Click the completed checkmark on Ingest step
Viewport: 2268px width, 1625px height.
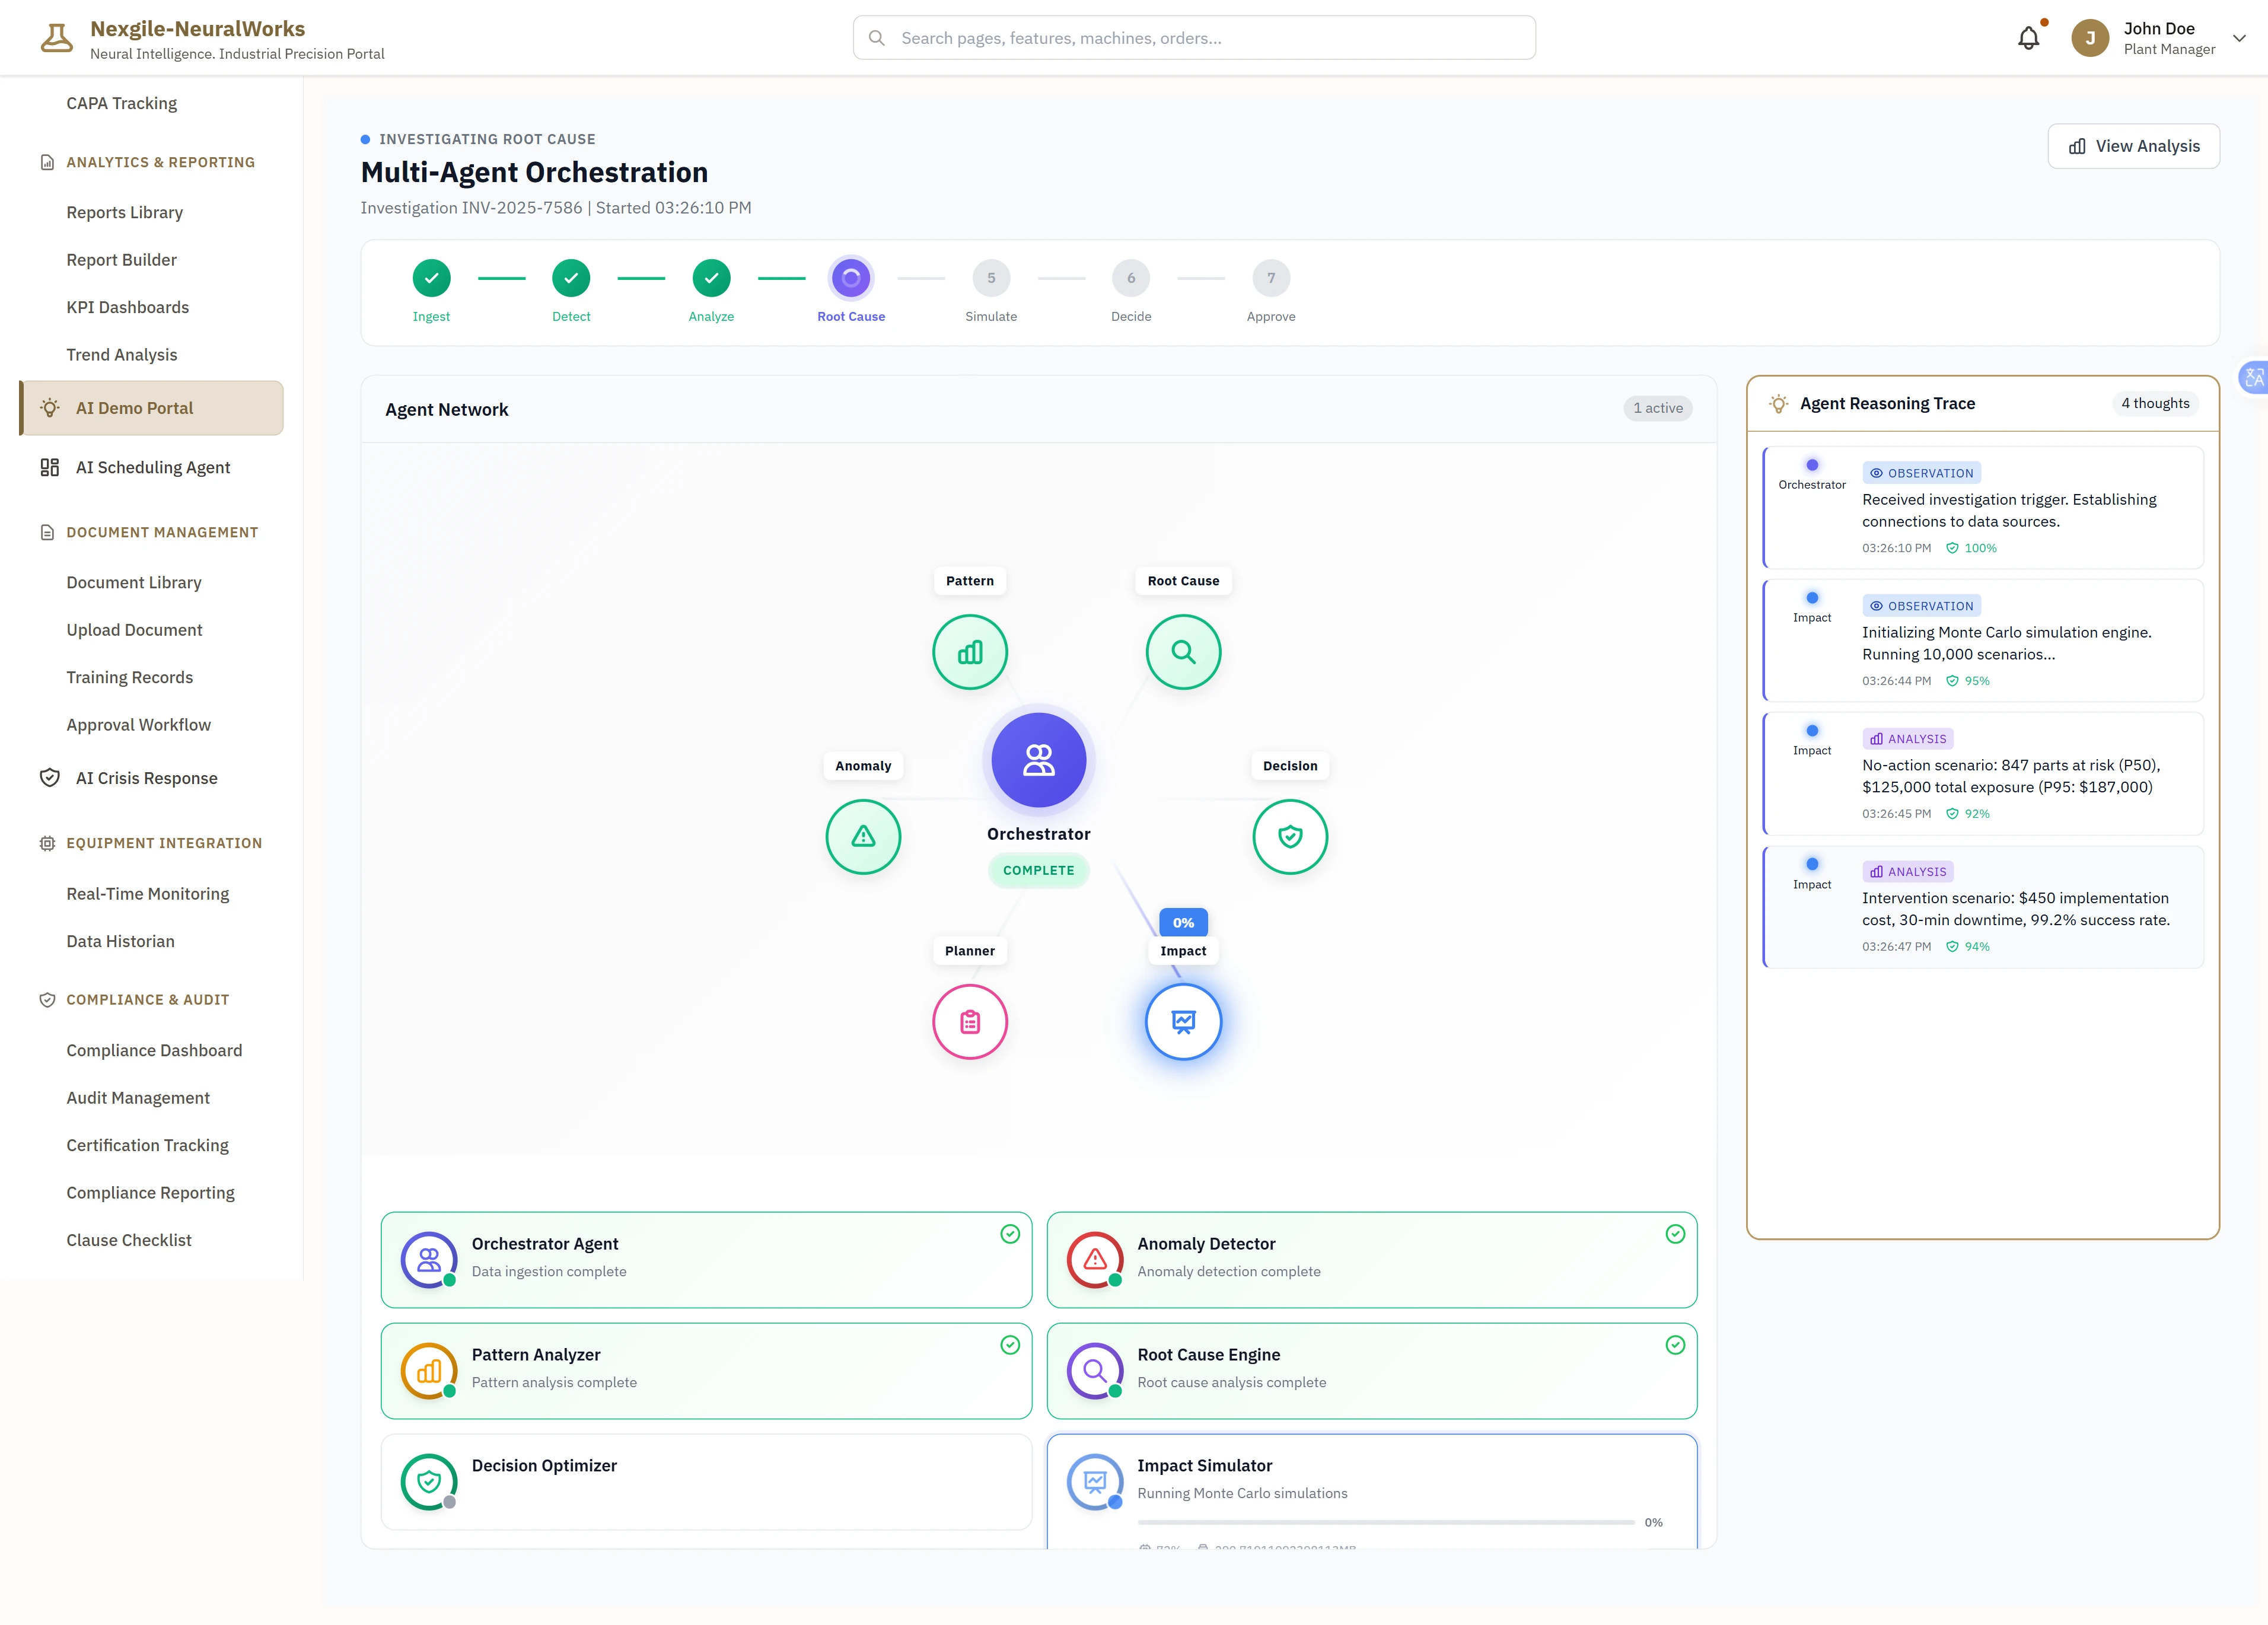click(431, 278)
